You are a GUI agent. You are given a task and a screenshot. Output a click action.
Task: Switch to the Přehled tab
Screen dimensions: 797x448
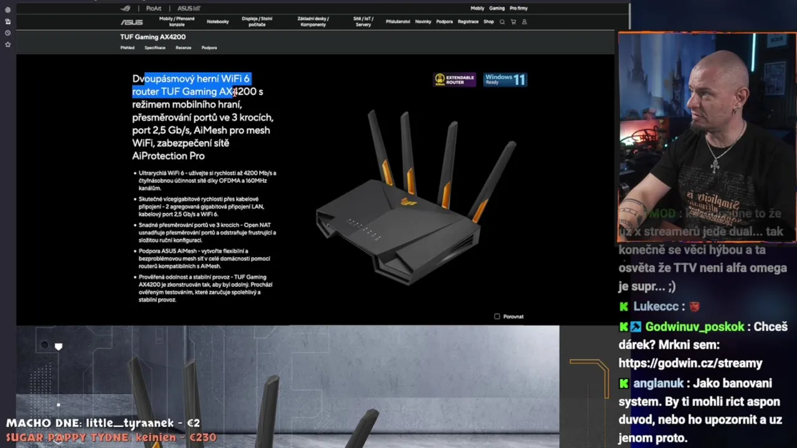pos(127,48)
